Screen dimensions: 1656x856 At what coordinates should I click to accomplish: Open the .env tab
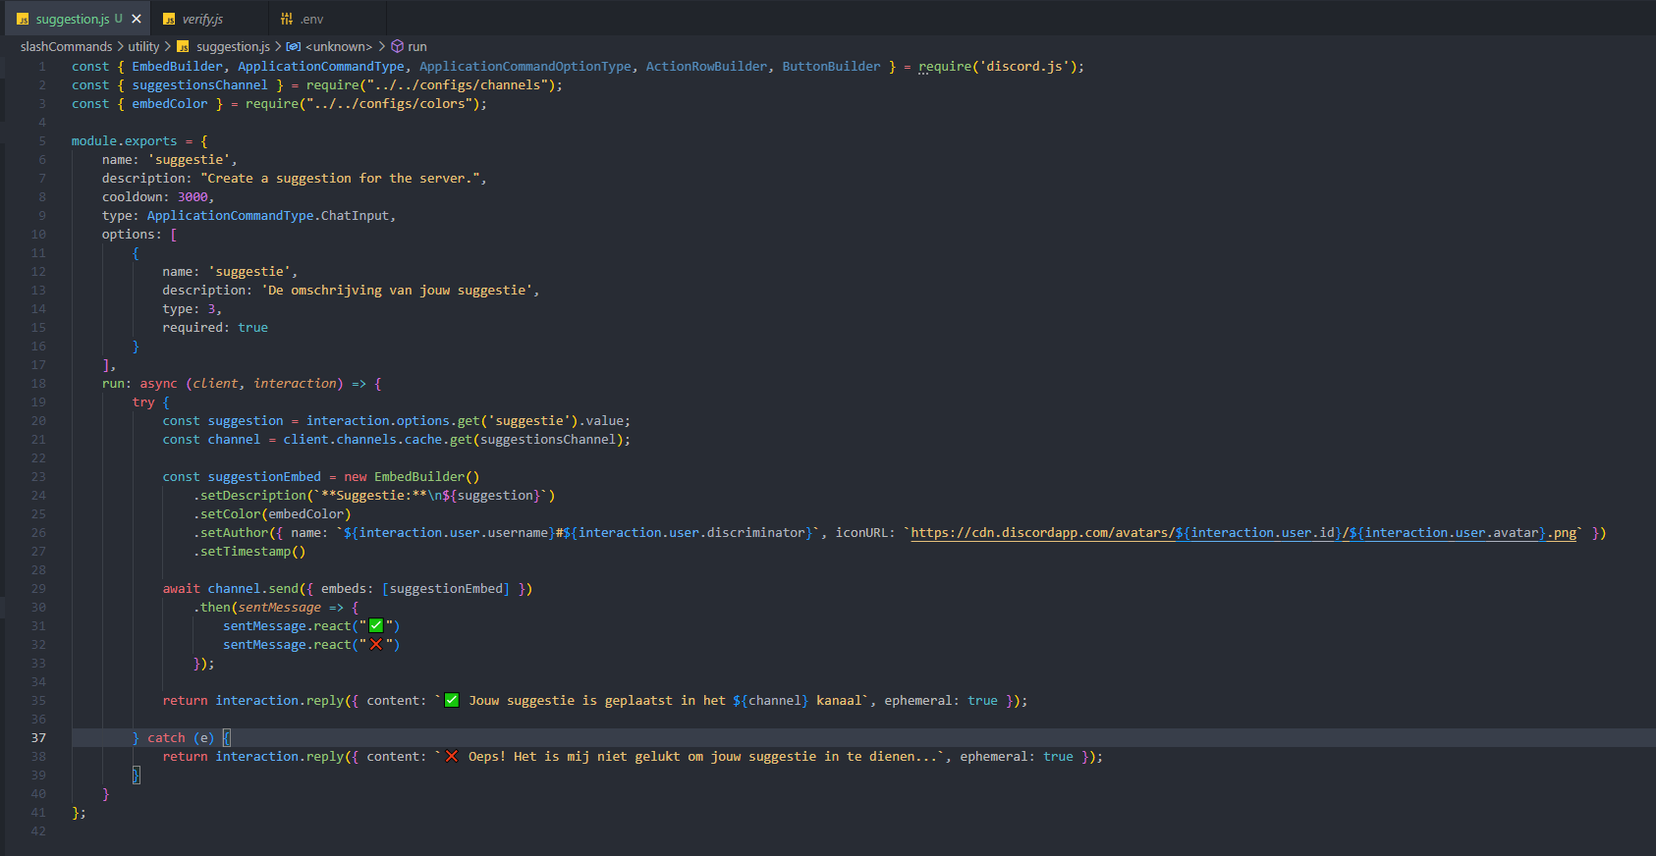[311, 19]
